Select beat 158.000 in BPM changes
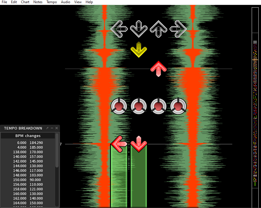 point(20,189)
